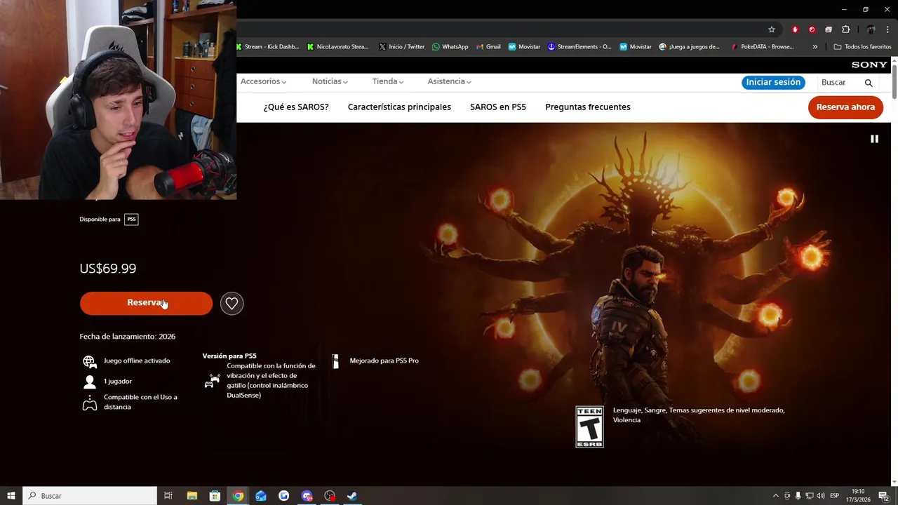
Task: Switch the ESP input language
Action: (x=835, y=496)
